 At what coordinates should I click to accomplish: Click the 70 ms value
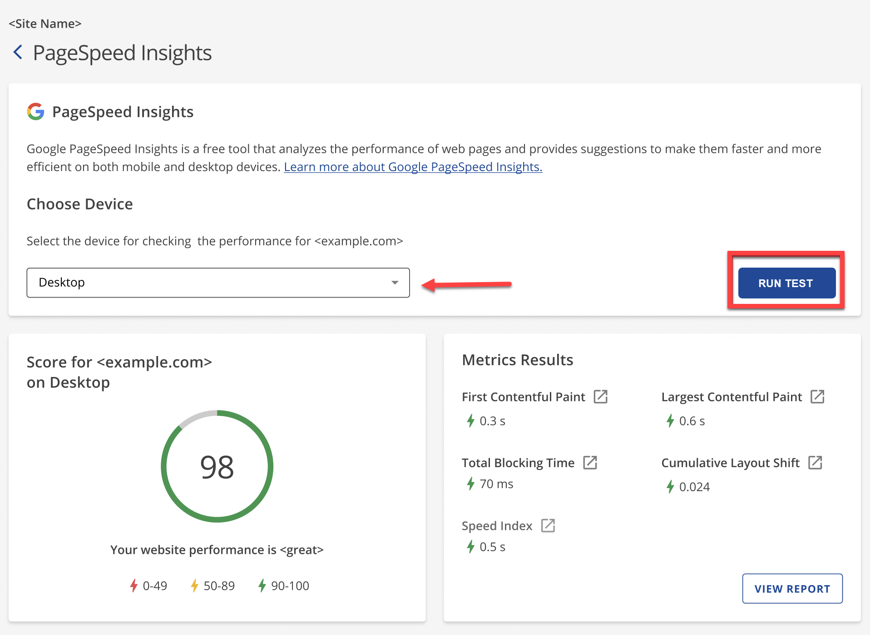click(x=496, y=484)
